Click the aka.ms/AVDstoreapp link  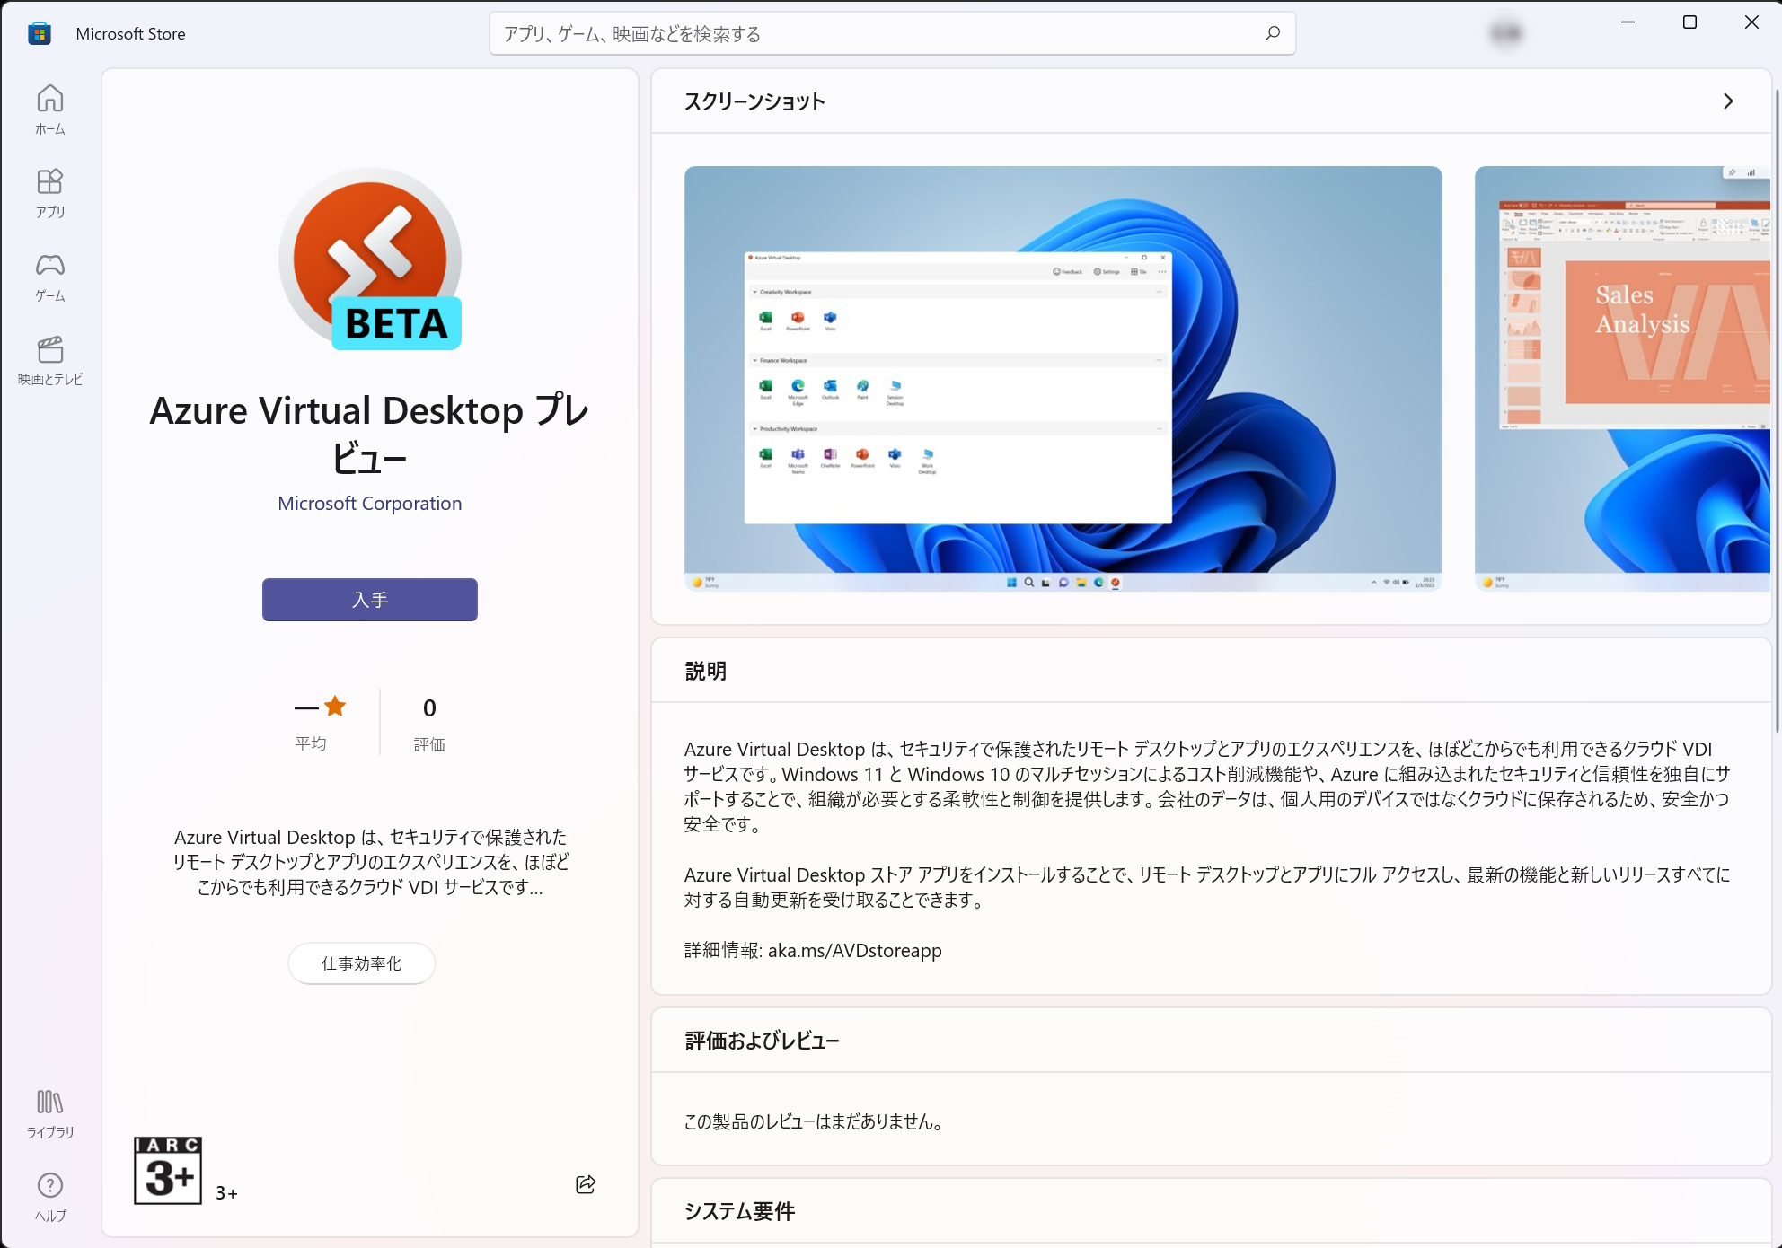point(855,950)
